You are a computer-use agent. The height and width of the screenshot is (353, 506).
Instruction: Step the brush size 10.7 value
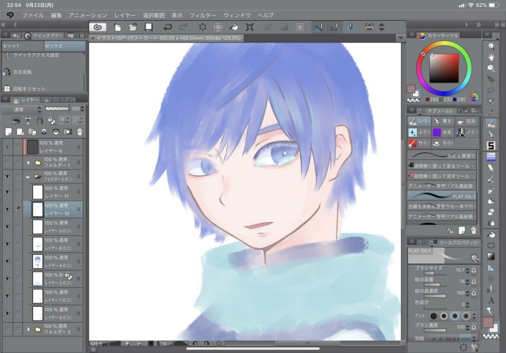click(467, 270)
